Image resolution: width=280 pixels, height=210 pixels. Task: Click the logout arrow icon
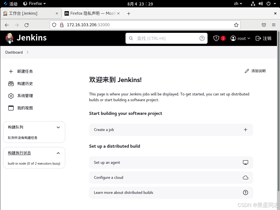point(258,38)
